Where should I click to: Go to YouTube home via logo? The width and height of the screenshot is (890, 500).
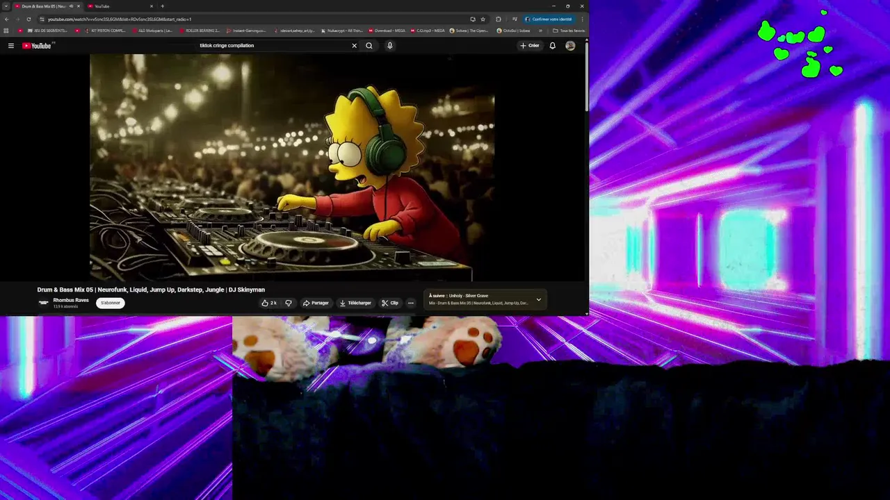click(37, 46)
